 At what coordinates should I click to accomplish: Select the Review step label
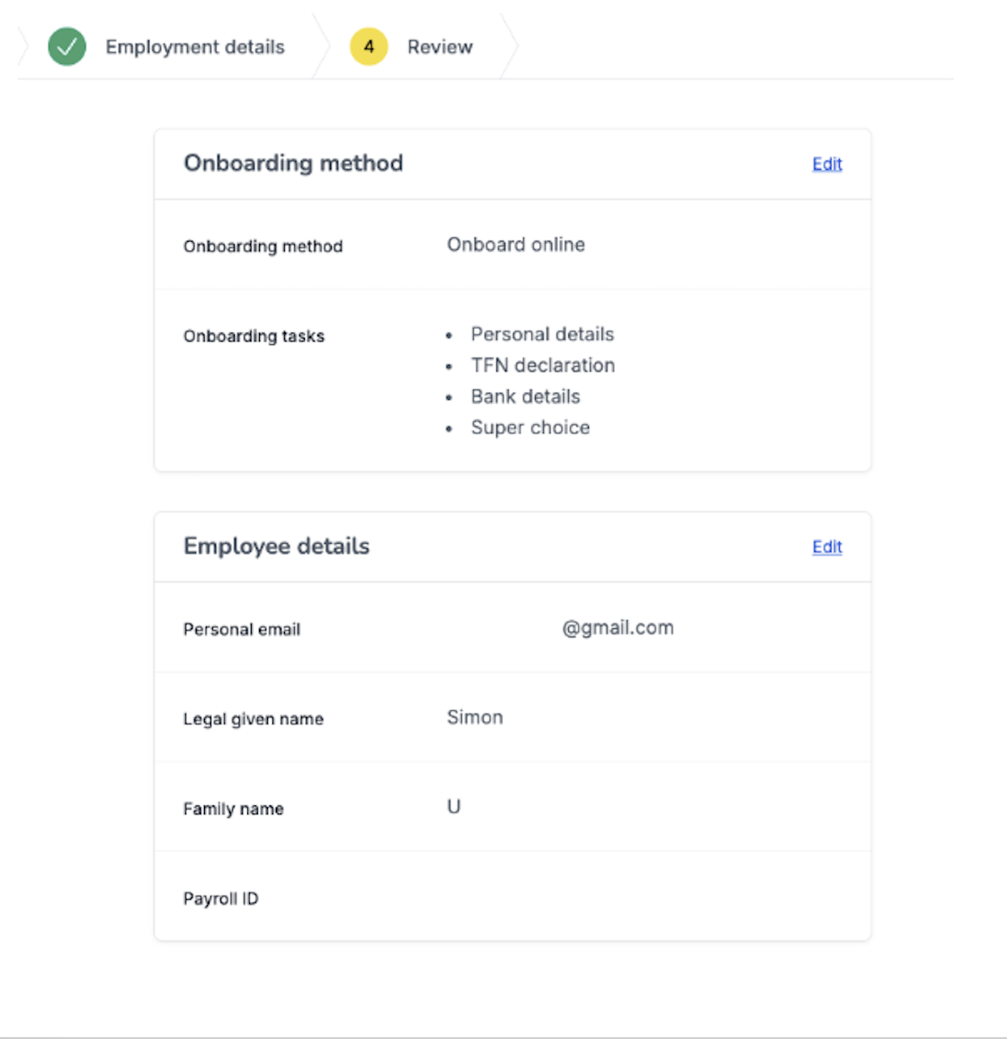(440, 47)
